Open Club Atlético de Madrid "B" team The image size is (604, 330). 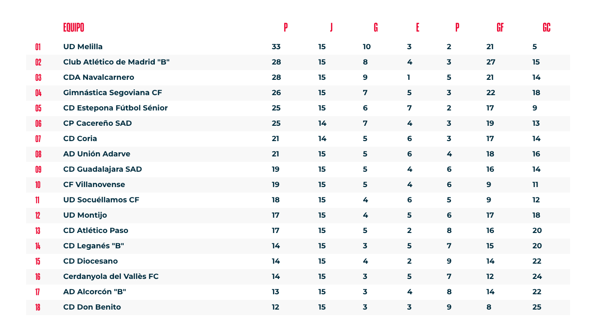116,62
